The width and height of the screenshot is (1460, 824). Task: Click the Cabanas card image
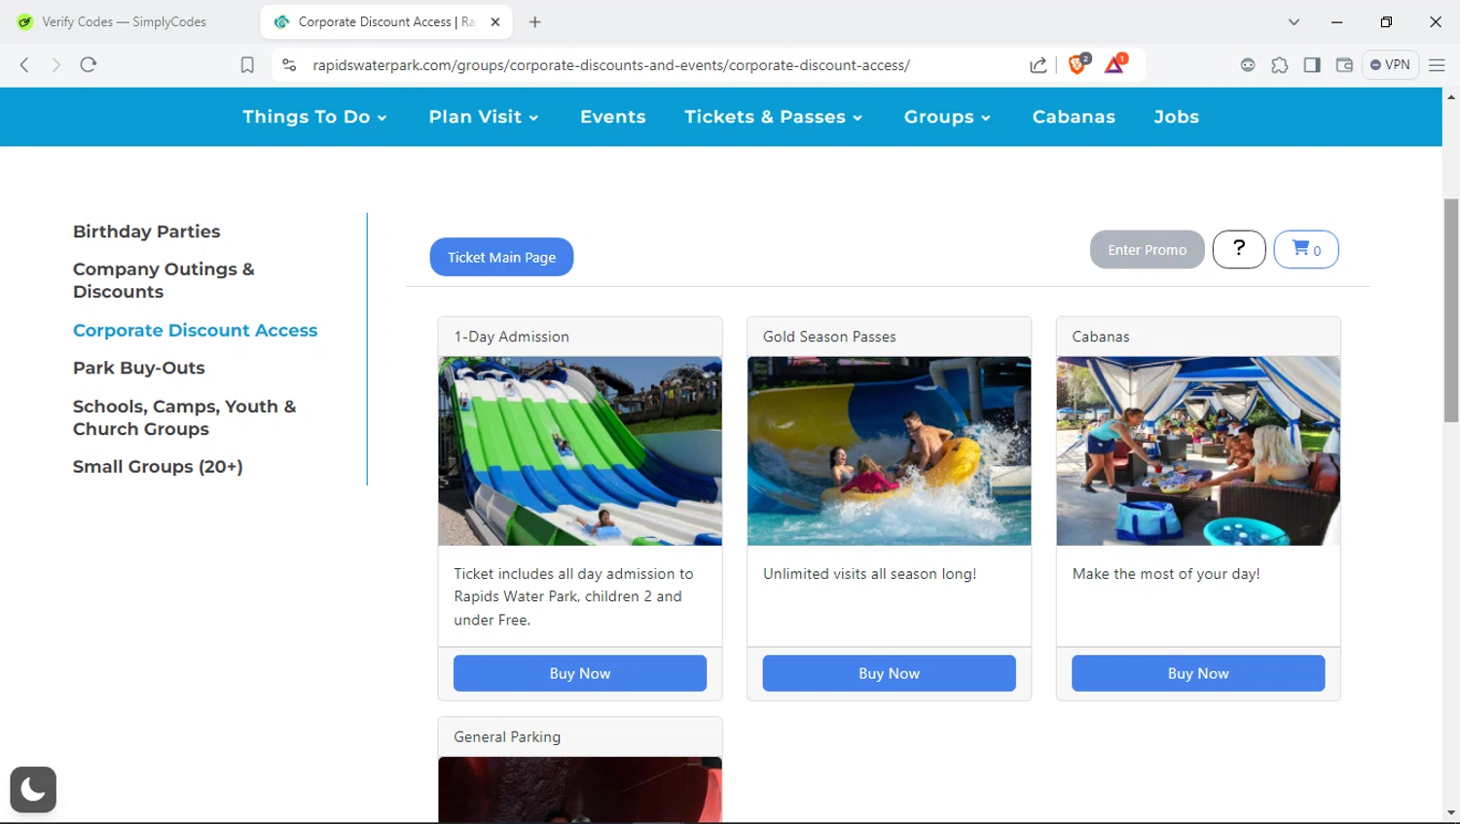click(1198, 450)
